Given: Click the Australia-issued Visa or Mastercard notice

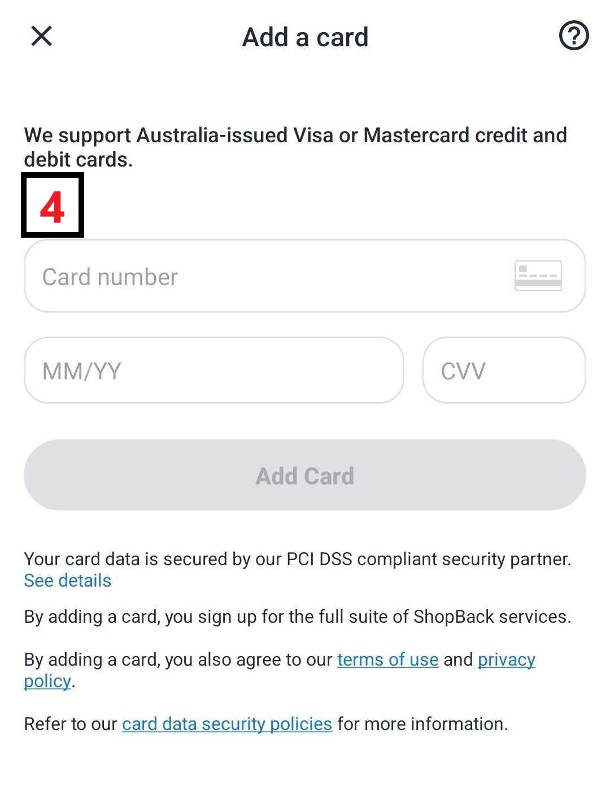Looking at the screenshot, I should click(295, 147).
